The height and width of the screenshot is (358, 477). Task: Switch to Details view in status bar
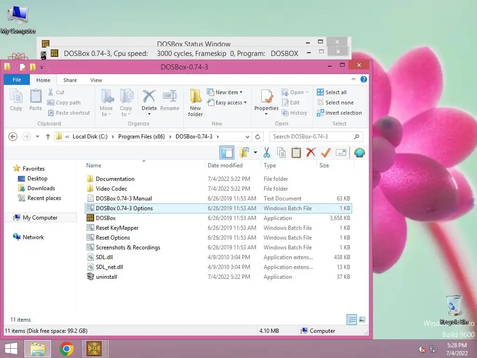(352, 319)
